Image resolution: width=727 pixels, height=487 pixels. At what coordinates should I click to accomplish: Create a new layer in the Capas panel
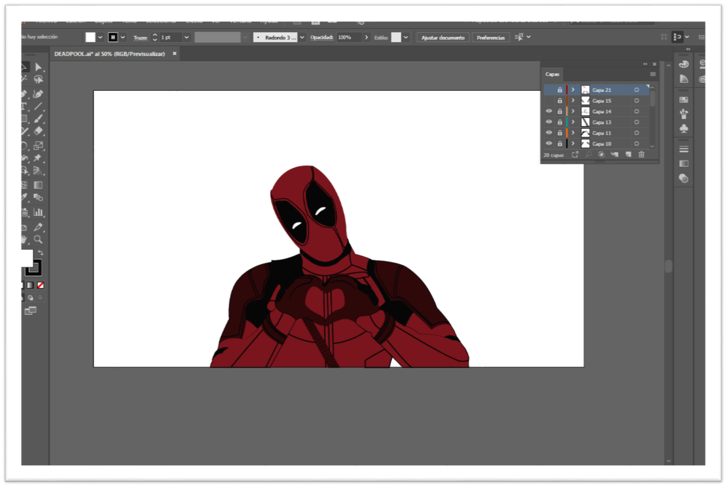(628, 155)
